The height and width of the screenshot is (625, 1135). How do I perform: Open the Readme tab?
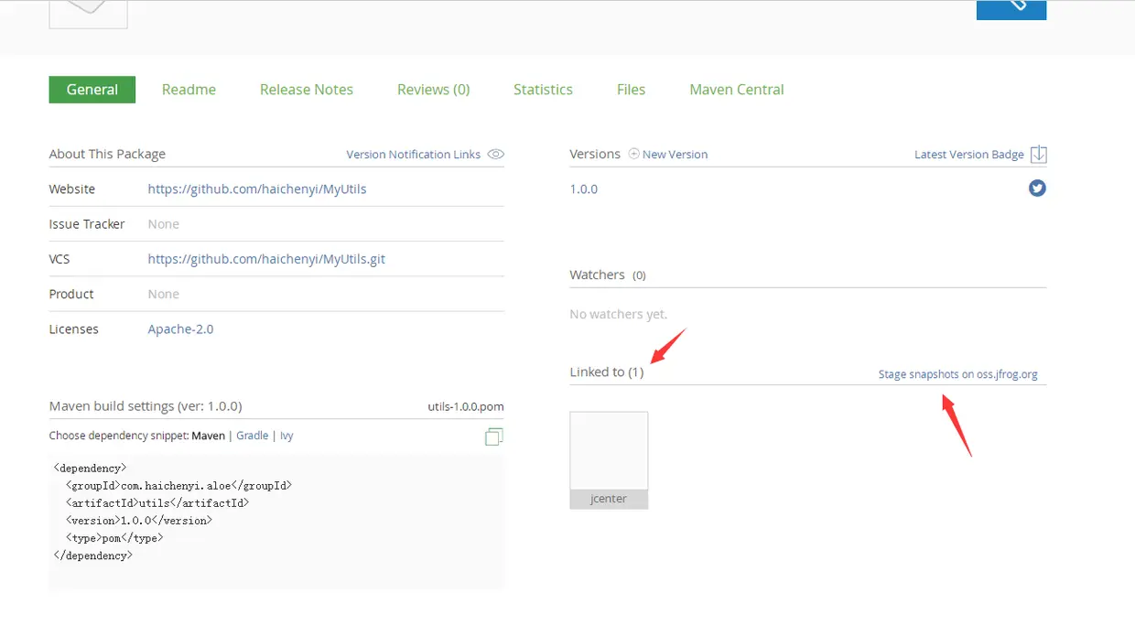click(x=189, y=90)
